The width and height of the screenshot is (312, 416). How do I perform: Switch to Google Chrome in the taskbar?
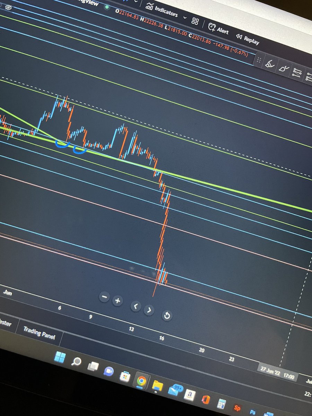click(x=141, y=381)
